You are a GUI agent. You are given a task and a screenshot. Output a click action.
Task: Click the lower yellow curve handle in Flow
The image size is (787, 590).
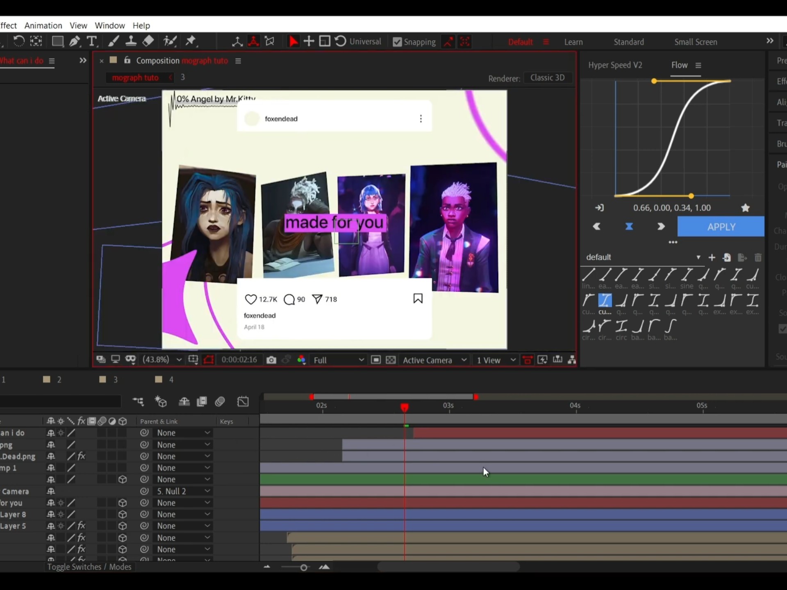pos(691,196)
